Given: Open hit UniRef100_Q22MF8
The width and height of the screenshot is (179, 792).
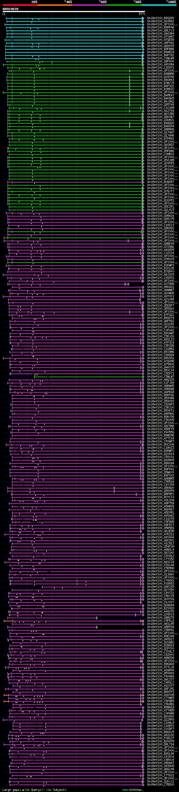Looking at the screenshot, I should click(161, 720).
